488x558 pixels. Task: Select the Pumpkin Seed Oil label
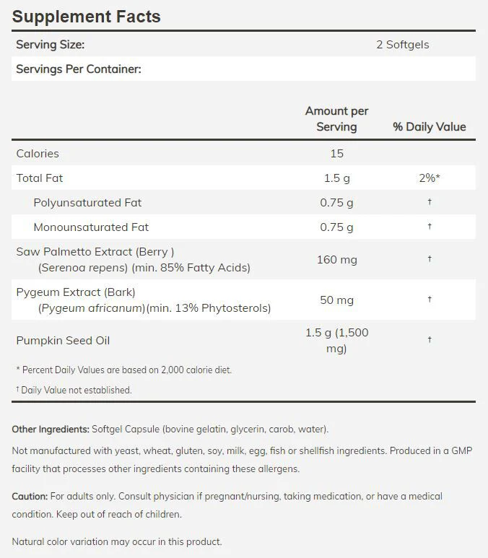pyautogui.click(x=63, y=341)
